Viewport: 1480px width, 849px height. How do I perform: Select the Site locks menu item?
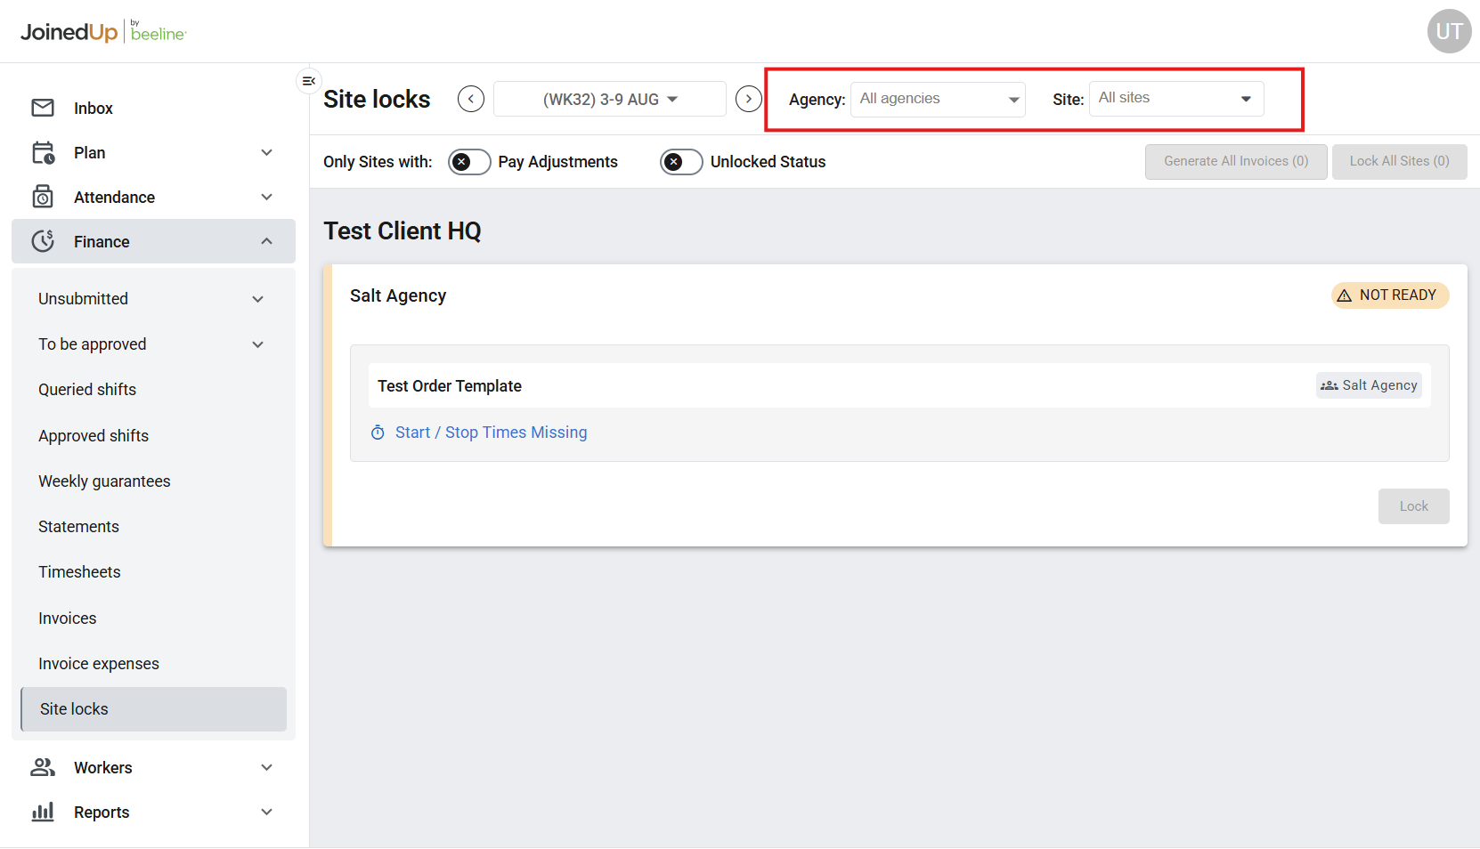coord(153,709)
